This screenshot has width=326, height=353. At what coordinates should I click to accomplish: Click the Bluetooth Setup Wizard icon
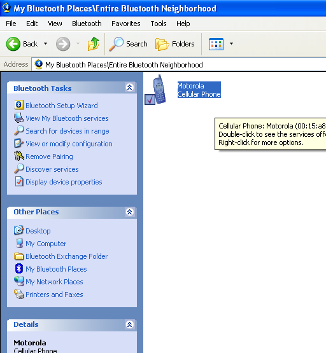19,105
